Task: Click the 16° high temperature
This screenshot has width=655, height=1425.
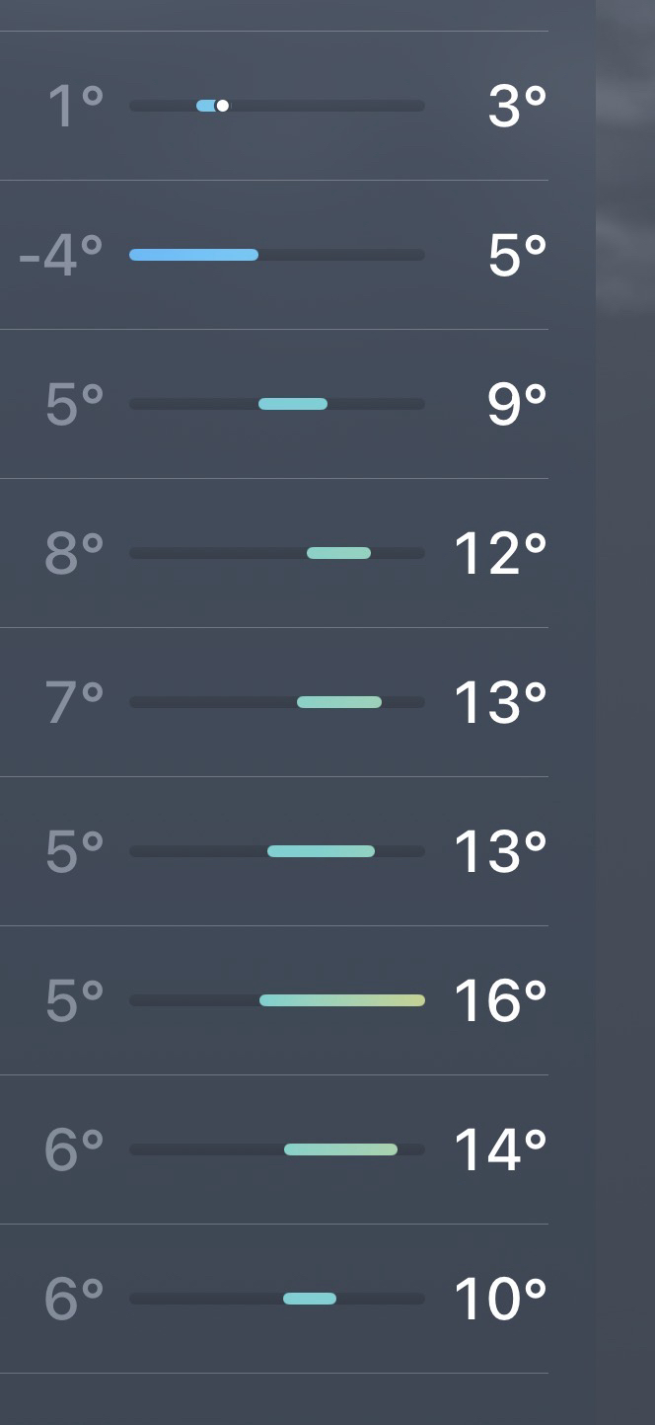Action: point(500,1000)
